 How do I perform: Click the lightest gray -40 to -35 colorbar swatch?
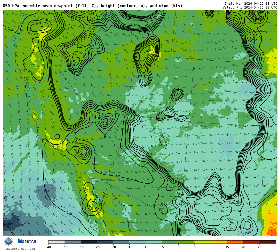57,242
